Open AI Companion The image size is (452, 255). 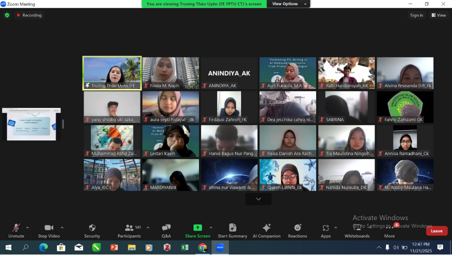point(266,228)
